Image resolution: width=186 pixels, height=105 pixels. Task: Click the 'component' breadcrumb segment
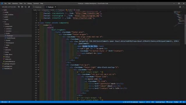coord(45,10)
